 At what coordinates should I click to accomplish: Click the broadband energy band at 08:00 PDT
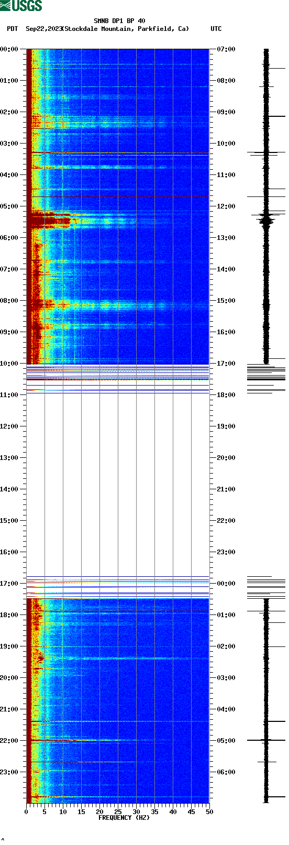(x=118, y=305)
